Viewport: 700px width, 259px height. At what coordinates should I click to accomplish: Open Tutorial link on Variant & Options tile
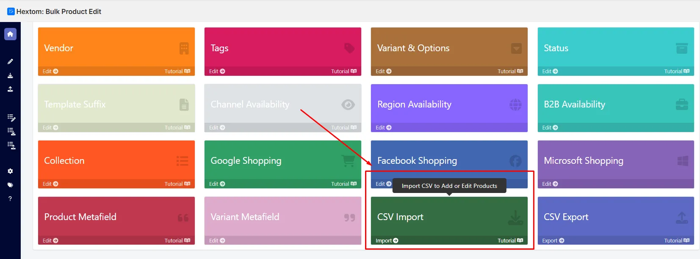point(510,72)
